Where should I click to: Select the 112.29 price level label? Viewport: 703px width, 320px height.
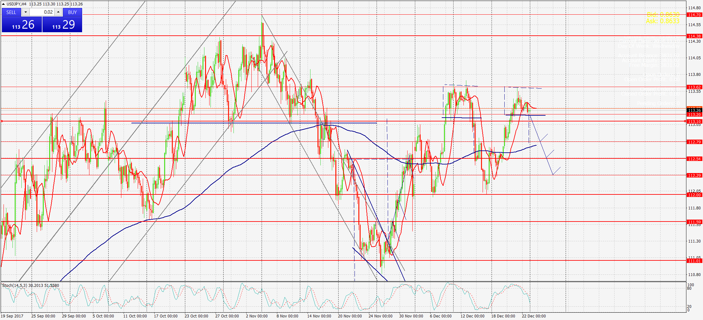pyautogui.click(x=694, y=175)
